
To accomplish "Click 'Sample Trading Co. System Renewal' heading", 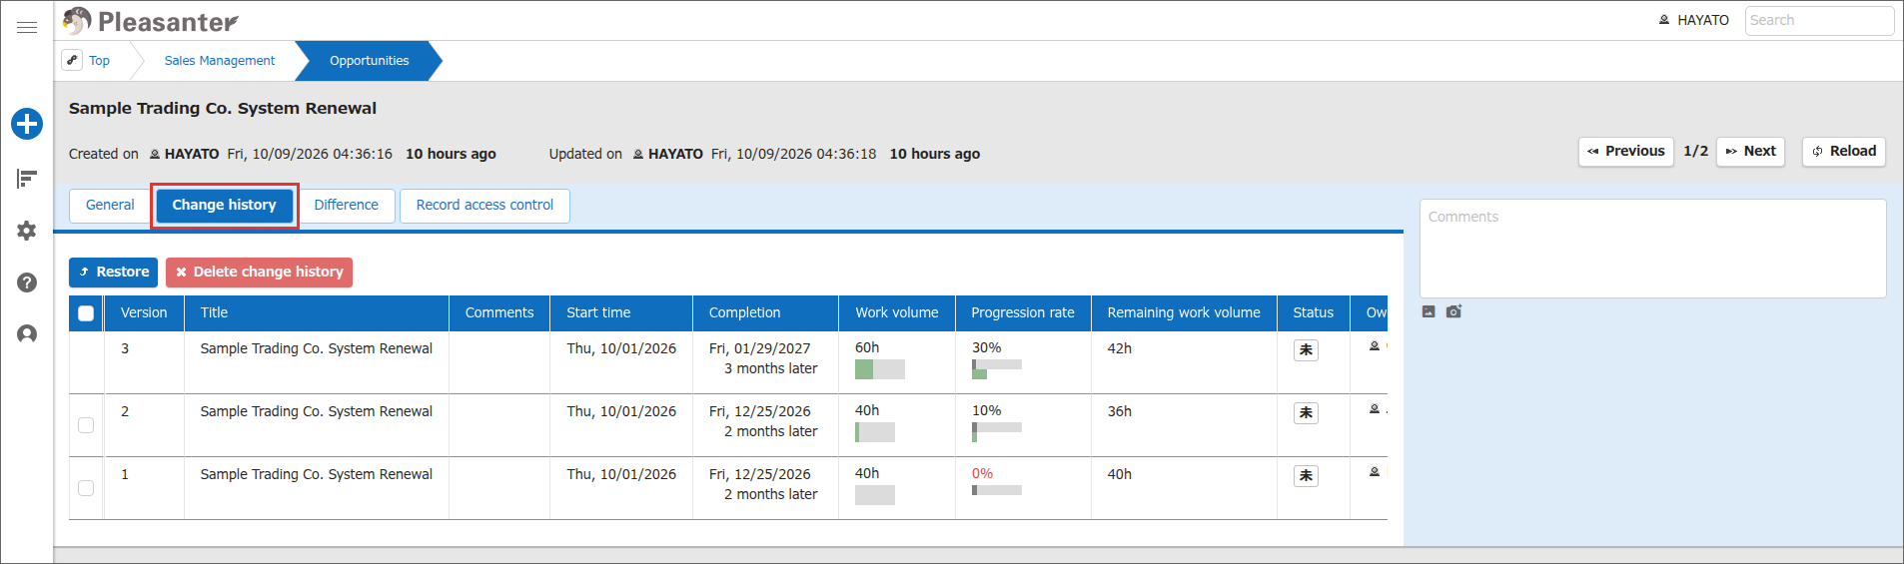I will [x=223, y=108].
